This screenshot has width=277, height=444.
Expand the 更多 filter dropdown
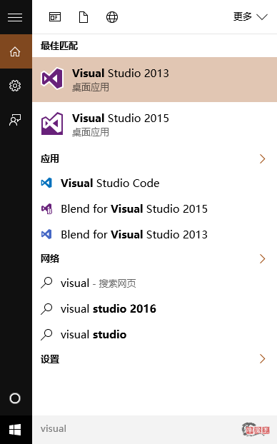(x=250, y=17)
